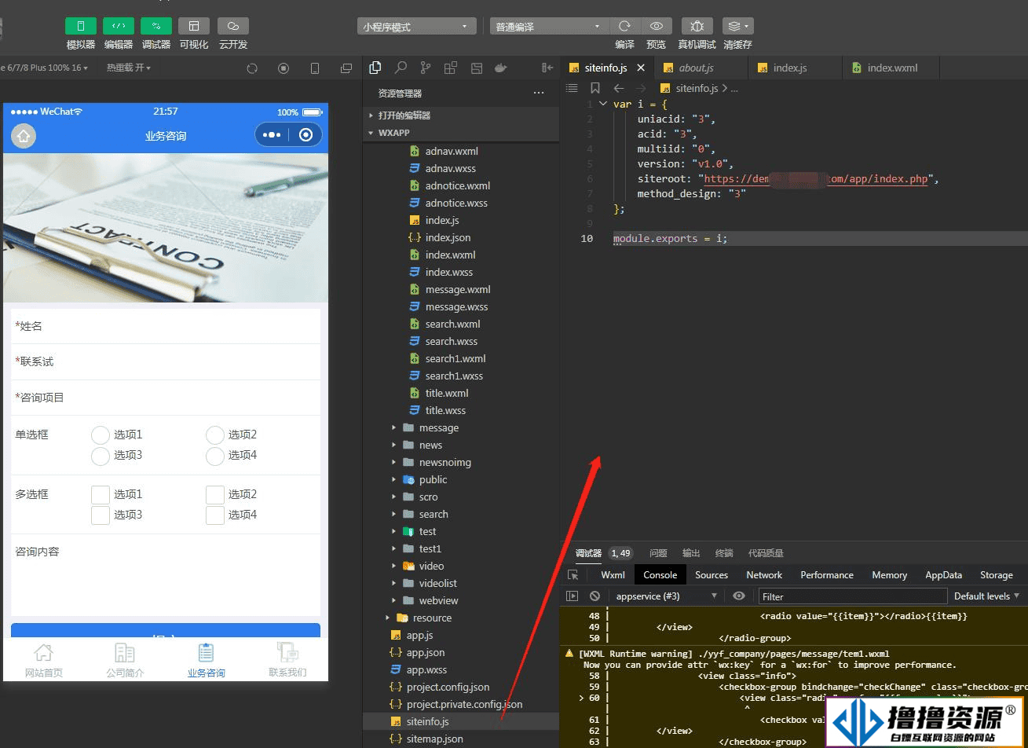This screenshot has height=748, width=1028.
Task: Click the preview (预览) eye icon
Action: pos(657,26)
